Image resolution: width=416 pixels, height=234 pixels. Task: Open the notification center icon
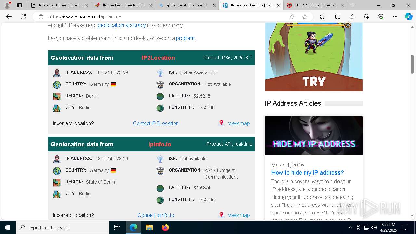click(405, 227)
